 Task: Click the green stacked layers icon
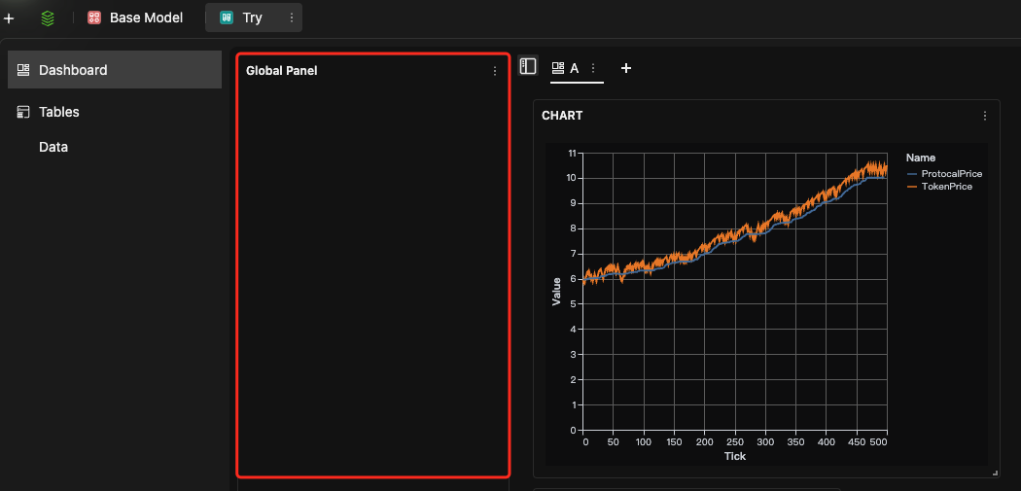pyautogui.click(x=48, y=18)
